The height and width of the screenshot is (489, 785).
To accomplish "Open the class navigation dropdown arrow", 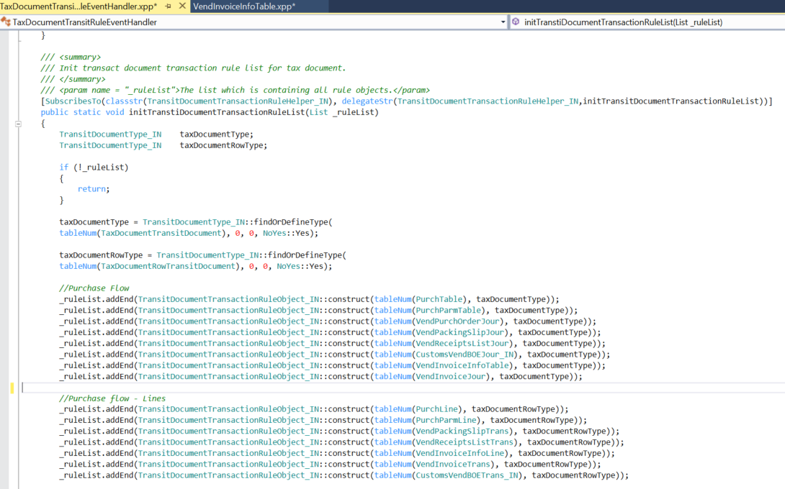I will point(503,22).
